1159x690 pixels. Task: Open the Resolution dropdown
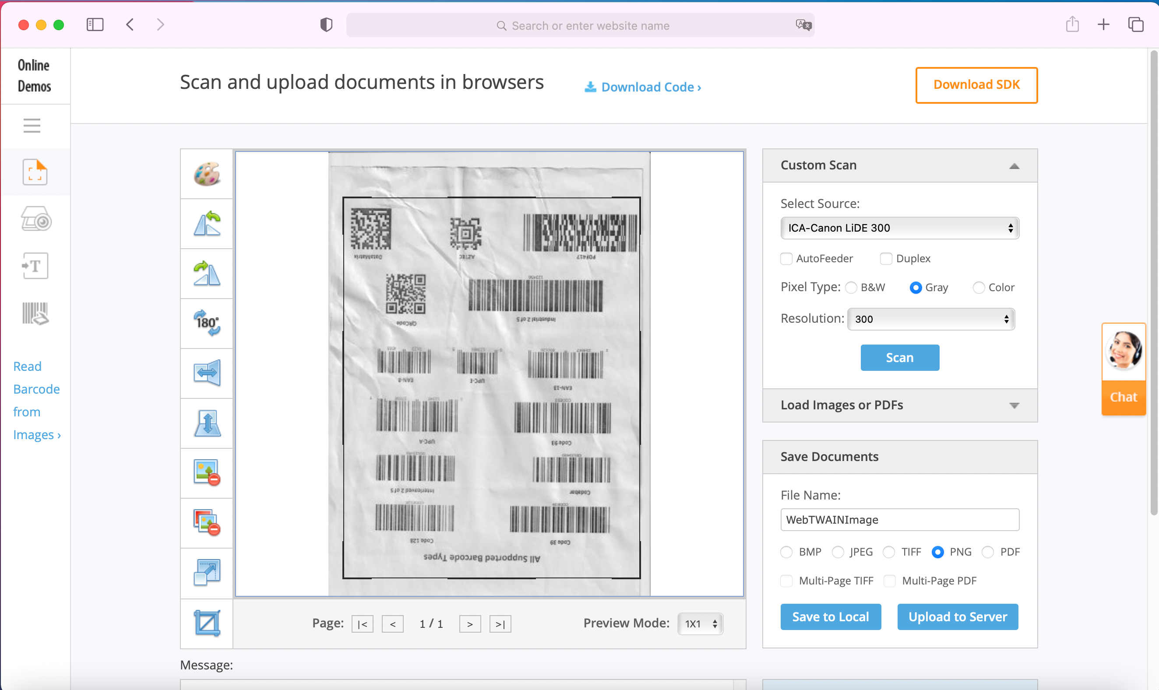[x=930, y=319]
